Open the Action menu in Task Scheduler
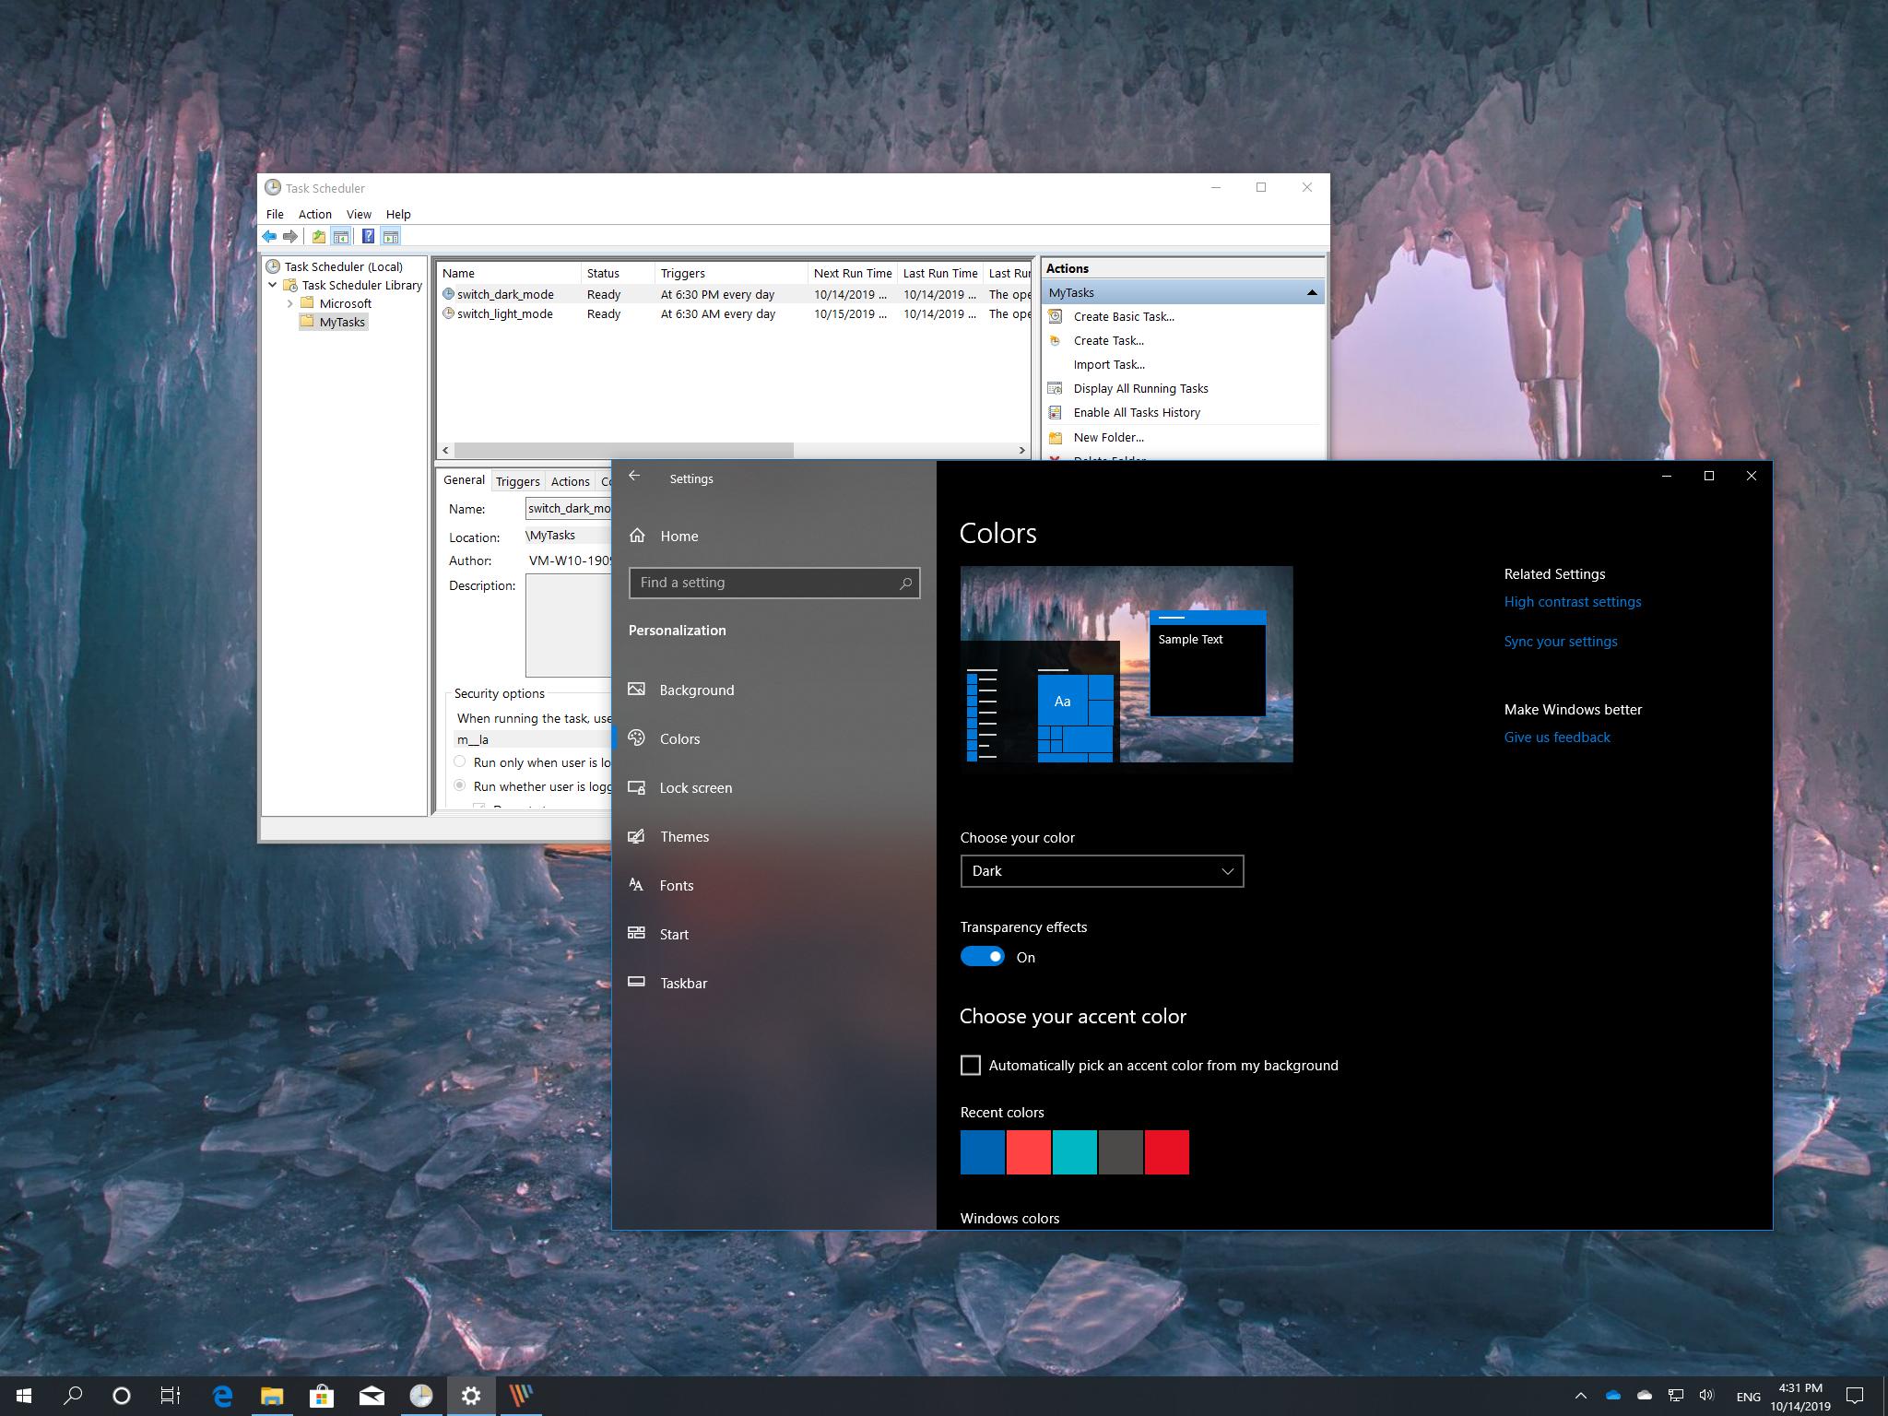Image resolution: width=1888 pixels, height=1416 pixels. (x=314, y=214)
